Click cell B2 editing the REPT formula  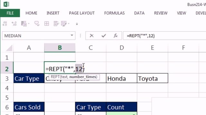coord(60,68)
